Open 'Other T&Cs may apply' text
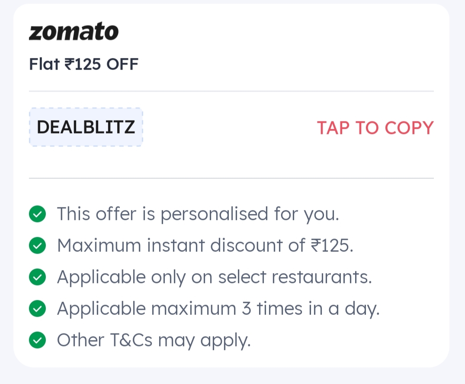465x384 pixels. pos(154,340)
